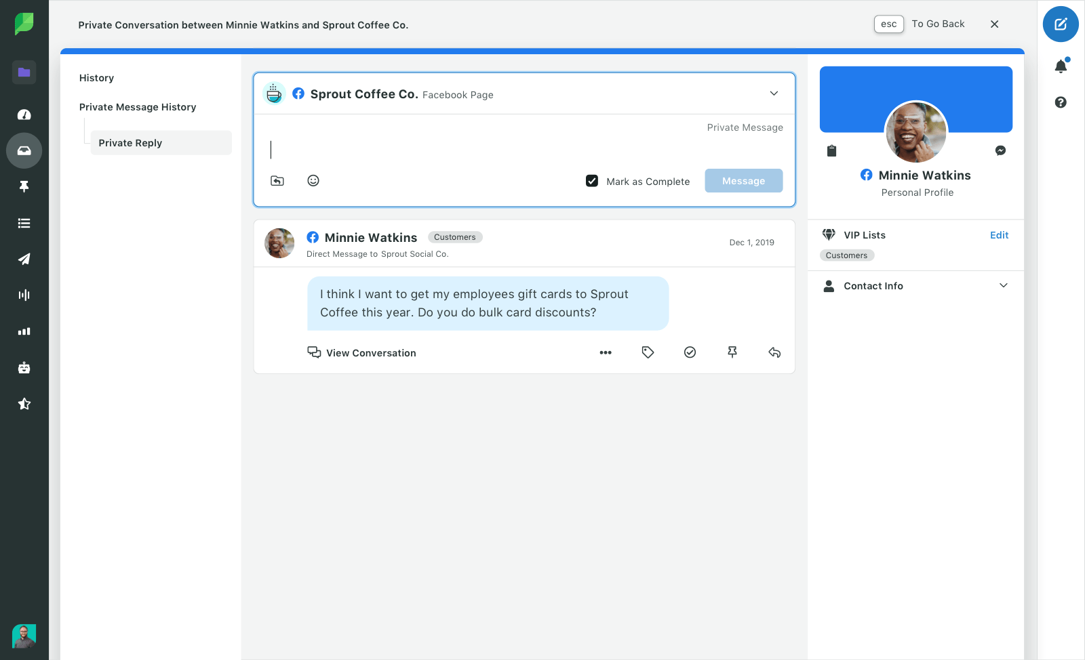Click the Messenger icon on Minnie's profile card

(x=1000, y=150)
